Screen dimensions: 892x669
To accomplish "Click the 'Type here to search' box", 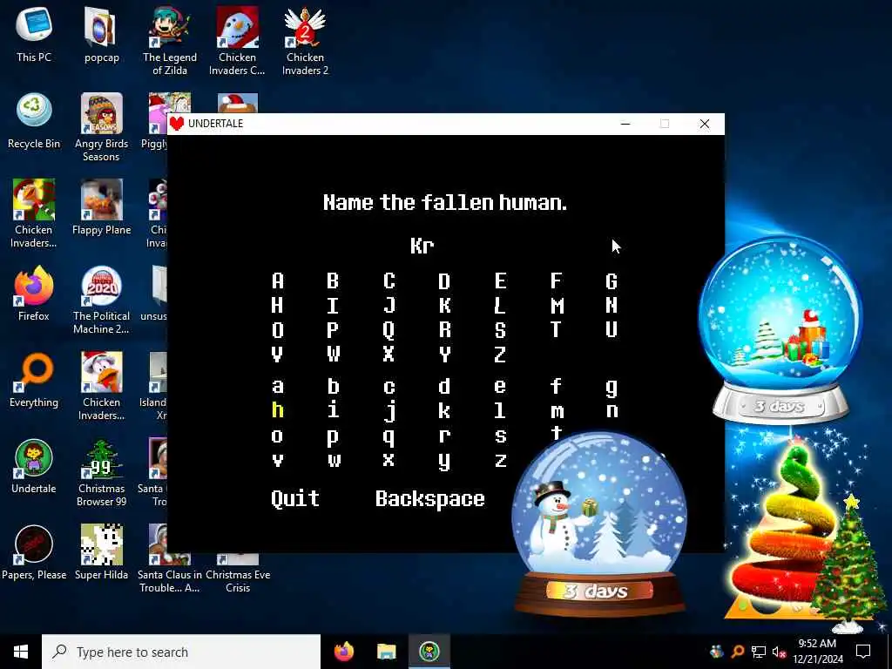I will [x=181, y=652].
